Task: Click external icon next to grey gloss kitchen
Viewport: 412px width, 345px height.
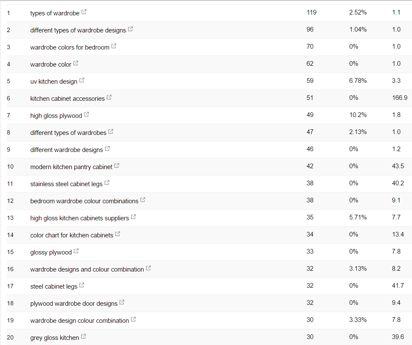Action: (x=83, y=336)
